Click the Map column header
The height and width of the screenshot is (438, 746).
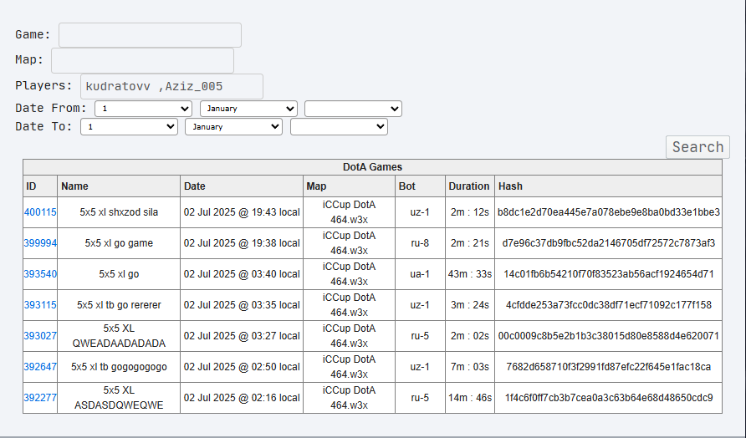(x=349, y=186)
